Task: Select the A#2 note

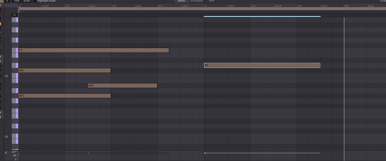Action: [122, 85]
